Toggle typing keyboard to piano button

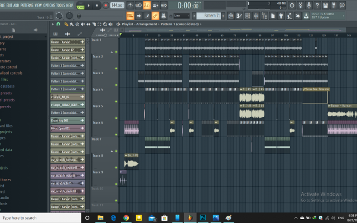coord(130,16)
